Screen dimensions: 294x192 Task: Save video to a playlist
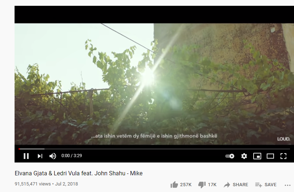click(266, 185)
